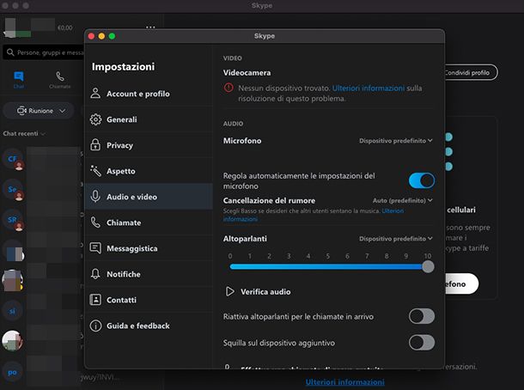Open the CF chat avatar in recent chats
This screenshot has width=524, height=390.
pos(13,159)
